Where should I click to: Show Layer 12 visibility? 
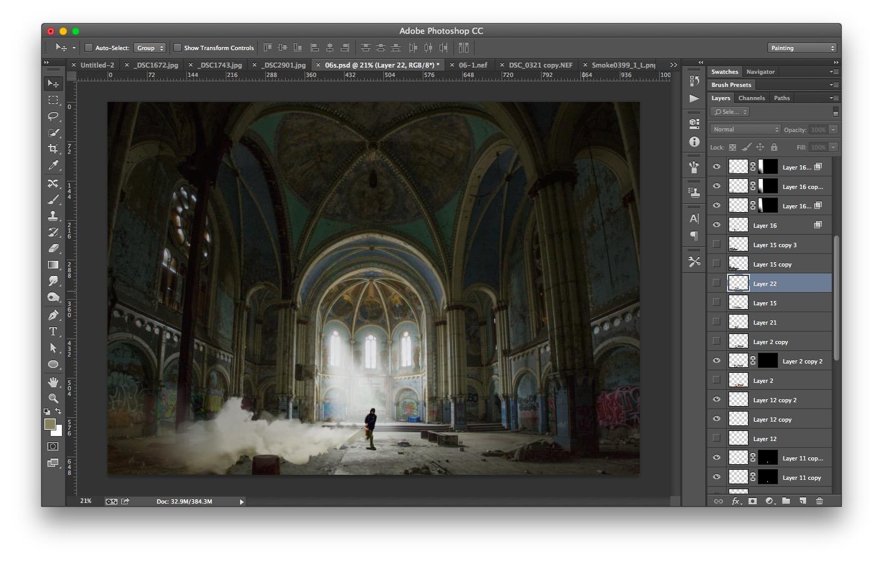pyautogui.click(x=717, y=439)
